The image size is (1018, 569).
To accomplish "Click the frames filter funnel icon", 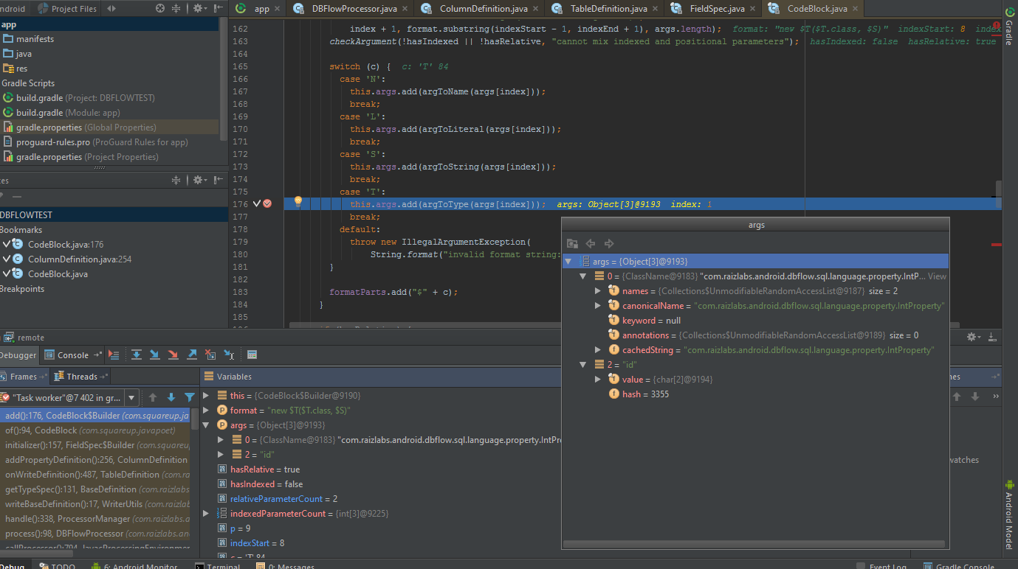I will 190,397.
